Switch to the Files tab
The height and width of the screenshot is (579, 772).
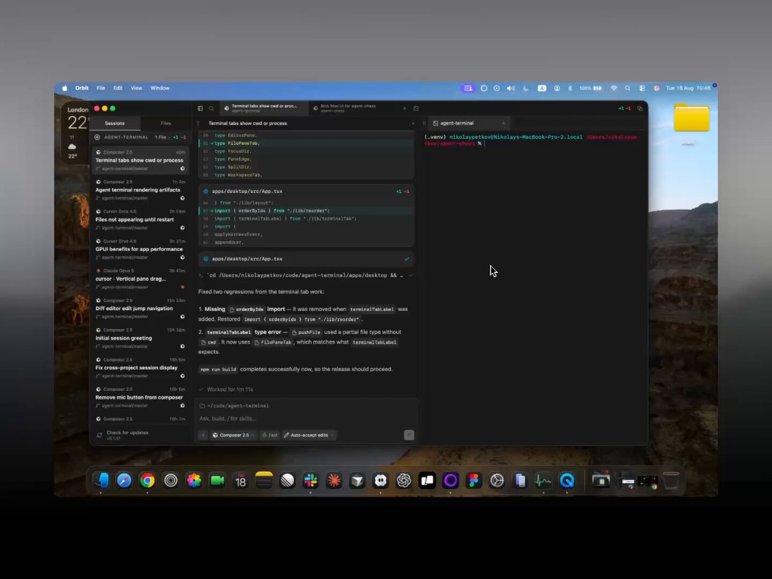tap(166, 123)
